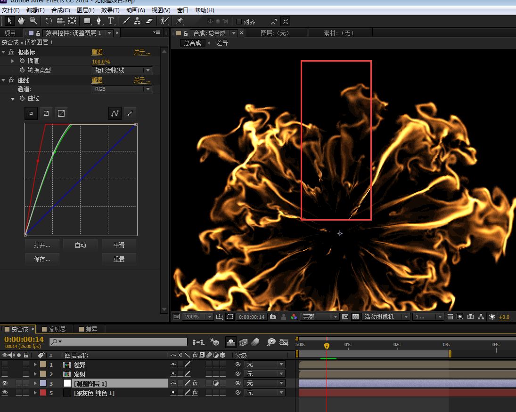
Task: Select the Hand tool in toolbar
Action: pyautogui.click(x=21, y=21)
